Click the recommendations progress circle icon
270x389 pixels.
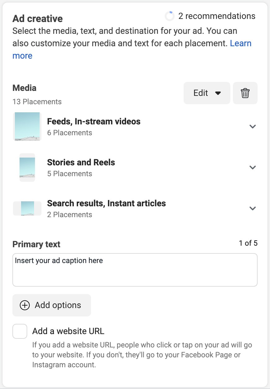(x=170, y=16)
